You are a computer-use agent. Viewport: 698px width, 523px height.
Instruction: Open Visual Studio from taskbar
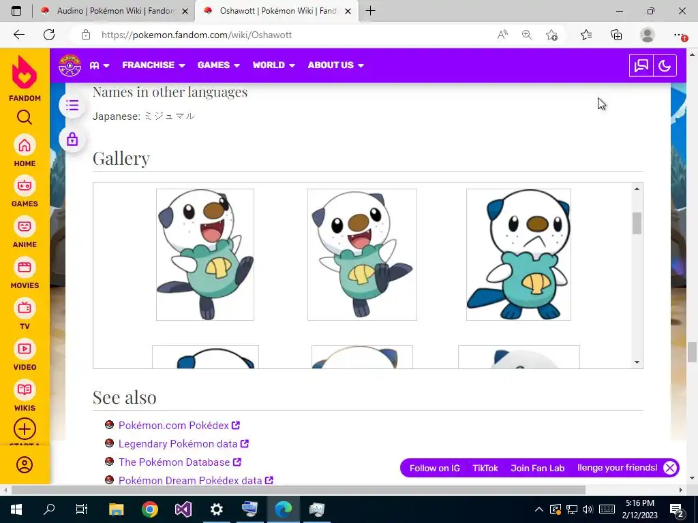click(x=183, y=509)
